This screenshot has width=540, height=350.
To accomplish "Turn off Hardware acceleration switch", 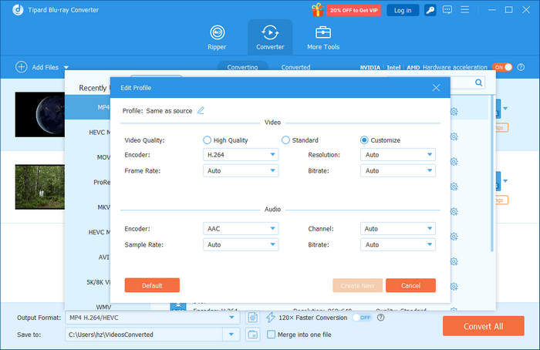I will point(502,67).
